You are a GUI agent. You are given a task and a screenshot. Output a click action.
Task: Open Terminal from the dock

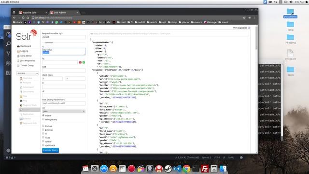196,169
